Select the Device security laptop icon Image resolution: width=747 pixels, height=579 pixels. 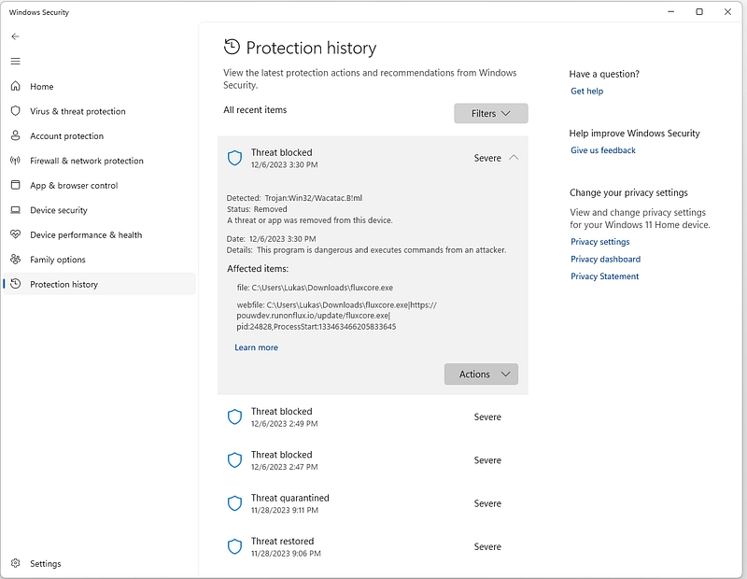pyautogui.click(x=15, y=210)
